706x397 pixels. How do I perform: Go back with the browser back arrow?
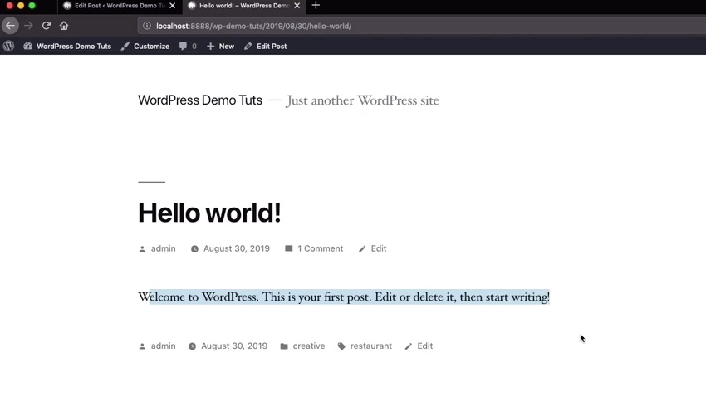(x=10, y=26)
